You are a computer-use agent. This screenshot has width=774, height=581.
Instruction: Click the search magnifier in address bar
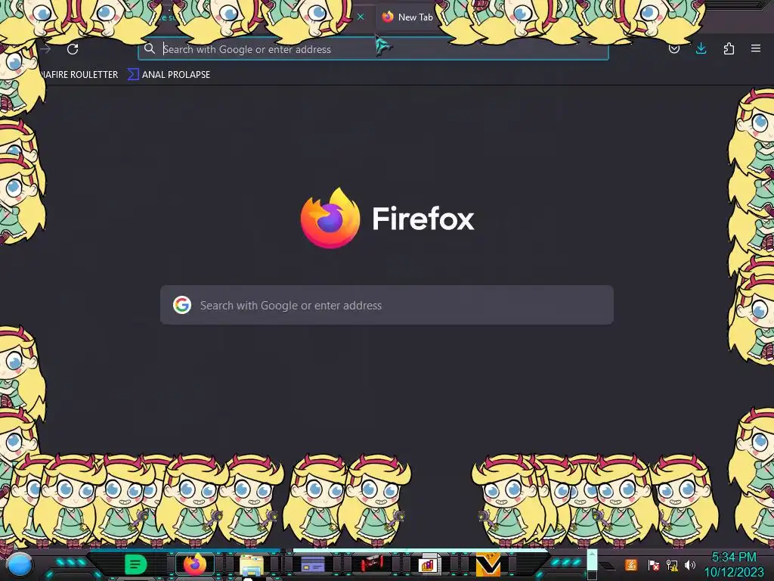coord(149,48)
